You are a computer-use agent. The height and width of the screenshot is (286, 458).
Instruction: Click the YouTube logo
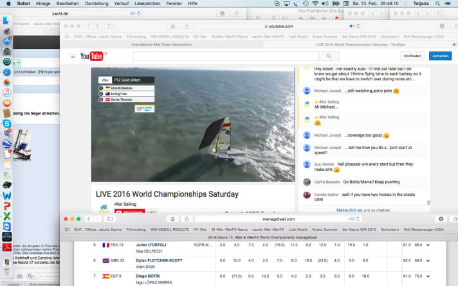91,56
